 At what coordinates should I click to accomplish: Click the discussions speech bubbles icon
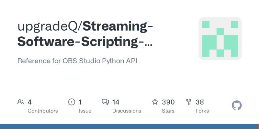click(x=105, y=102)
